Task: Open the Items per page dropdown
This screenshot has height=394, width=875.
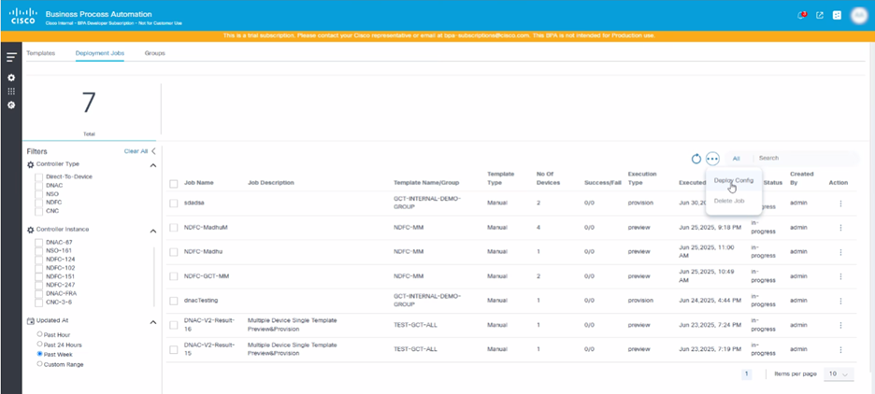Action: 839,374
